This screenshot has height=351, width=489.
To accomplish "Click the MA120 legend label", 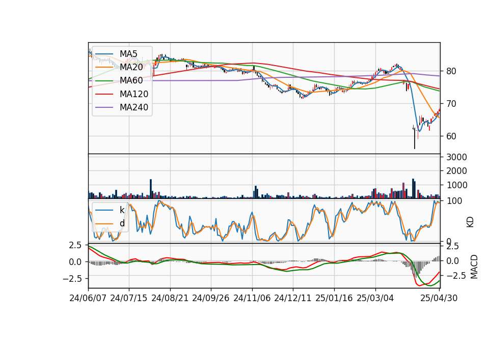I will coord(134,94).
